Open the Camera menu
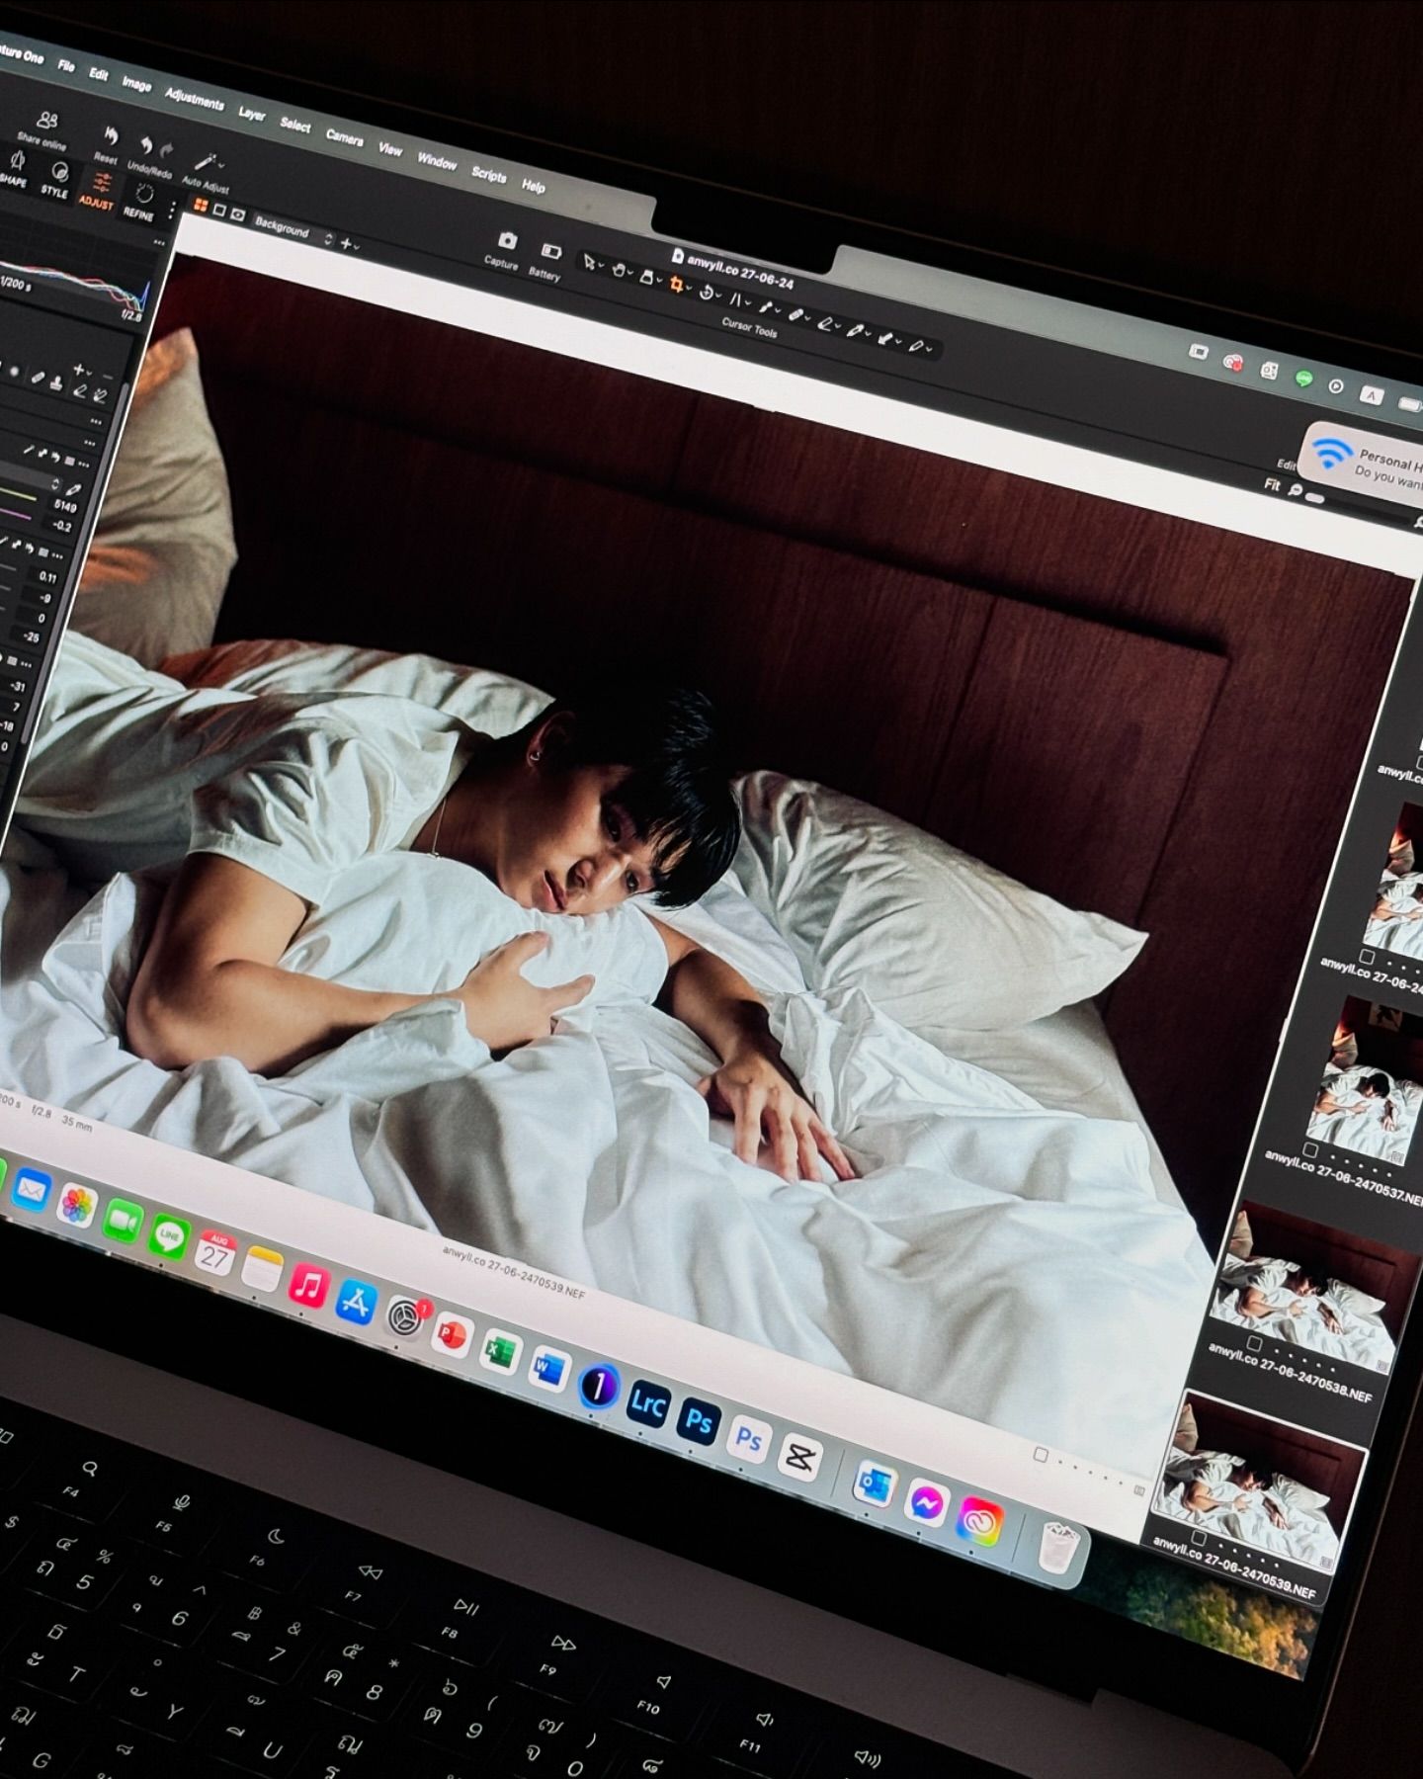Screen dimensions: 1423x1779 pos(344,137)
